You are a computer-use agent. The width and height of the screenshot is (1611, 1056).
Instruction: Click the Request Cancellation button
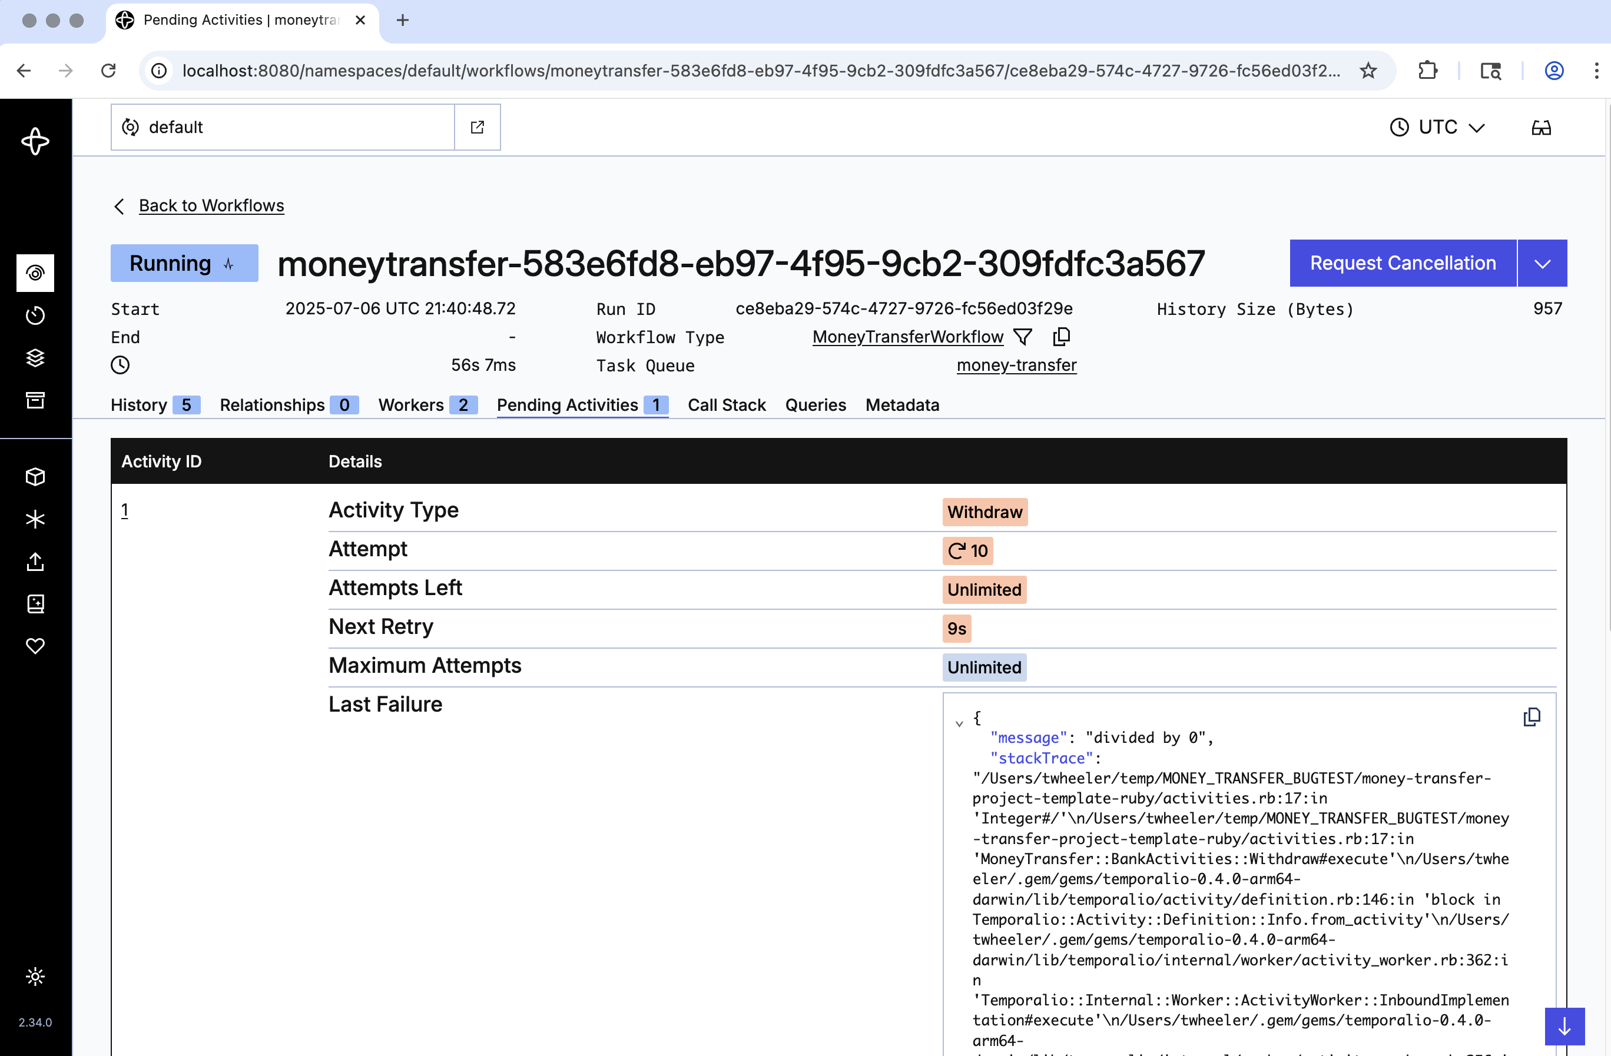tap(1403, 263)
